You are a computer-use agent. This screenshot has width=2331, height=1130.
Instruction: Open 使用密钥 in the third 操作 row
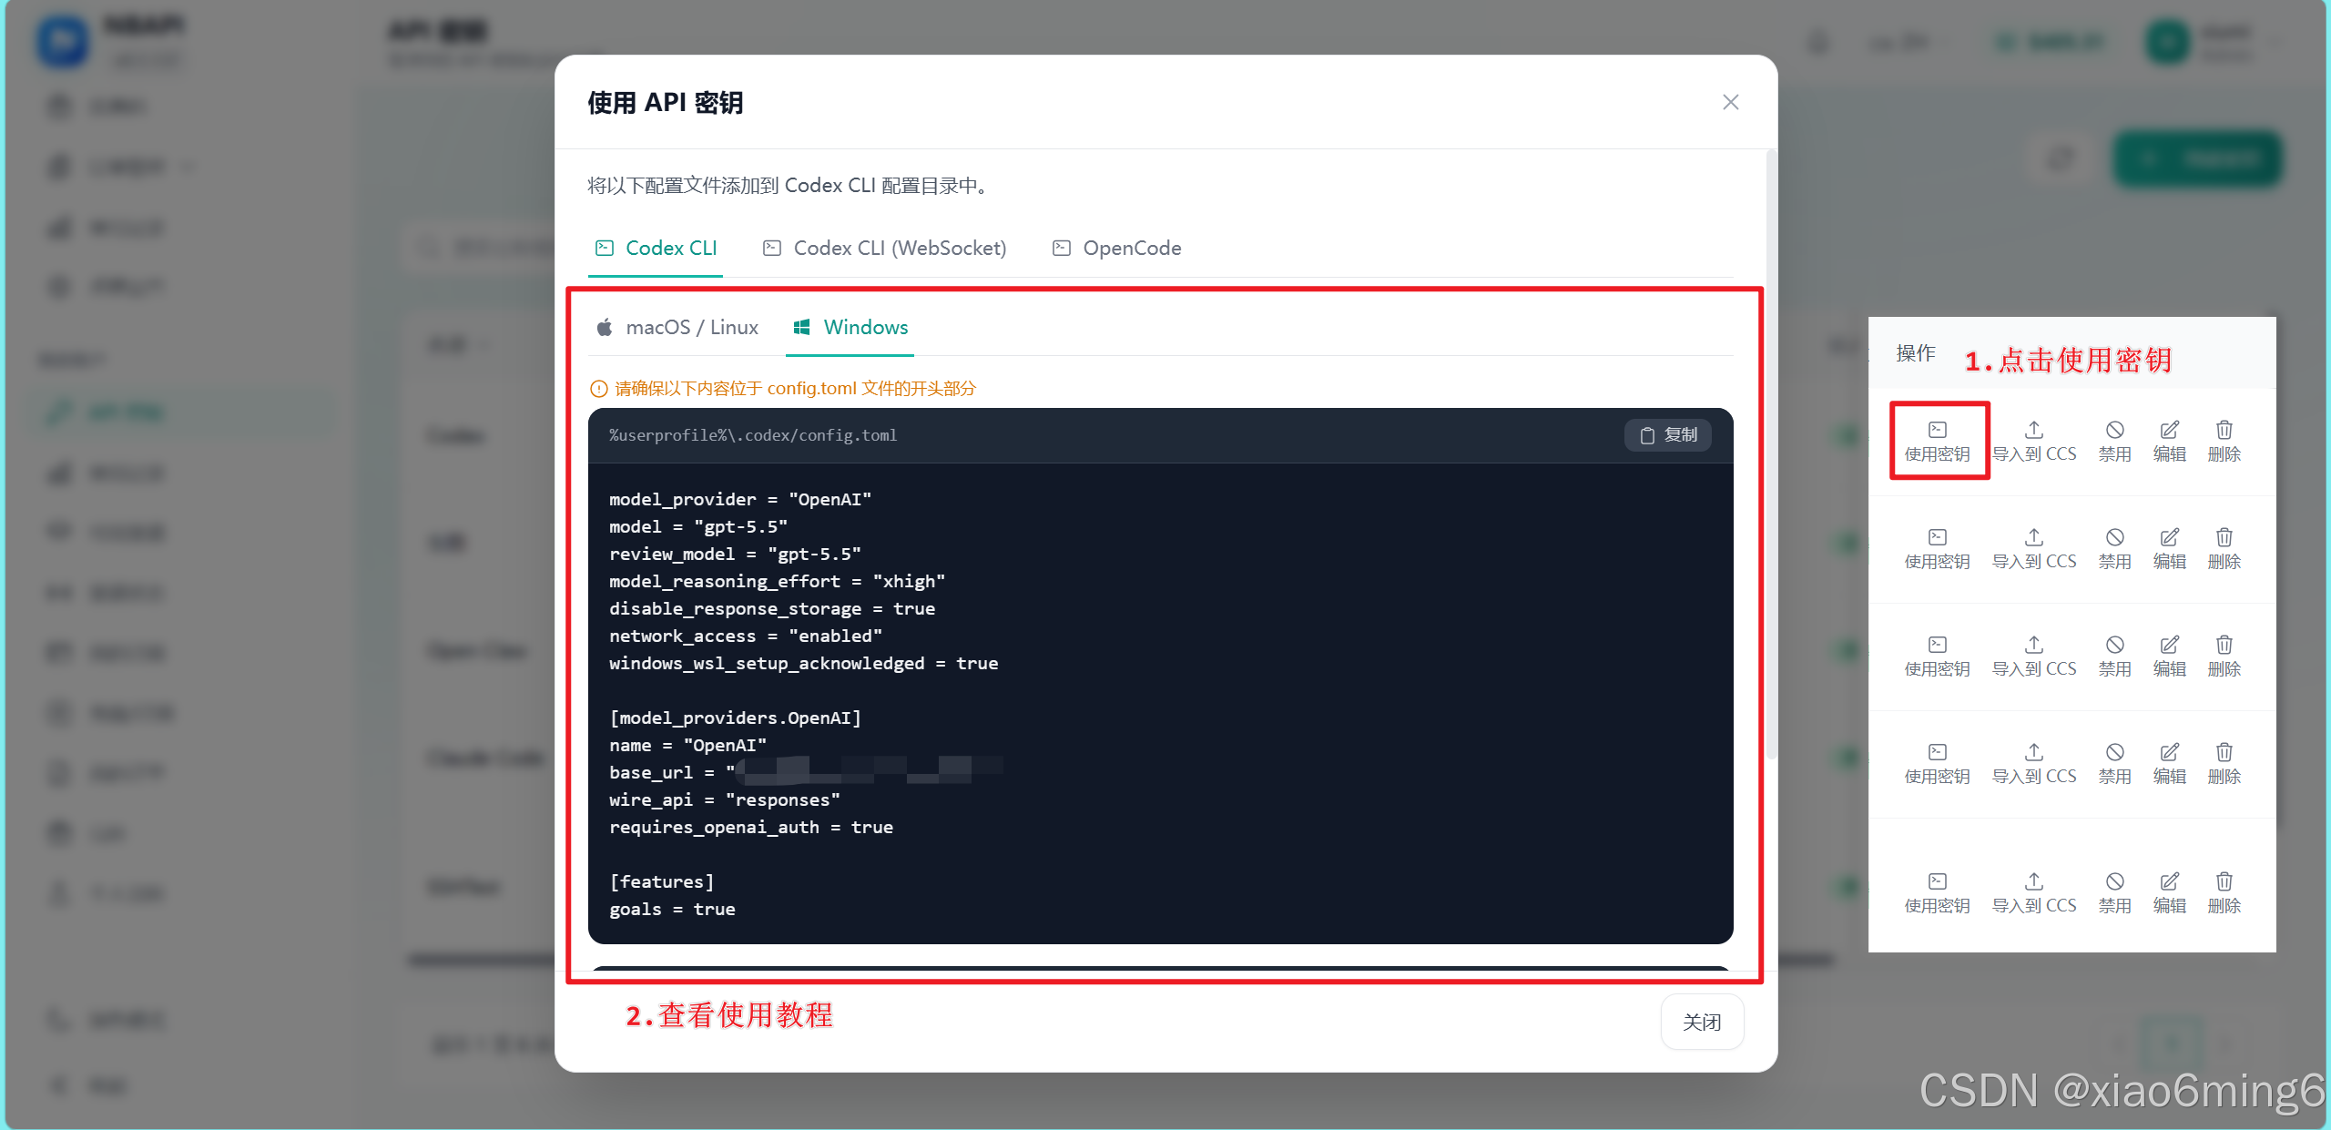[x=1937, y=657]
